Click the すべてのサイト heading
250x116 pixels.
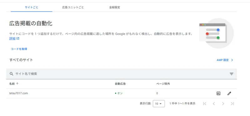[21, 60]
